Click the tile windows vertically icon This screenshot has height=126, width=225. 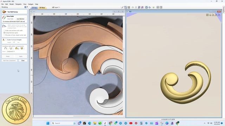click(161, 7)
